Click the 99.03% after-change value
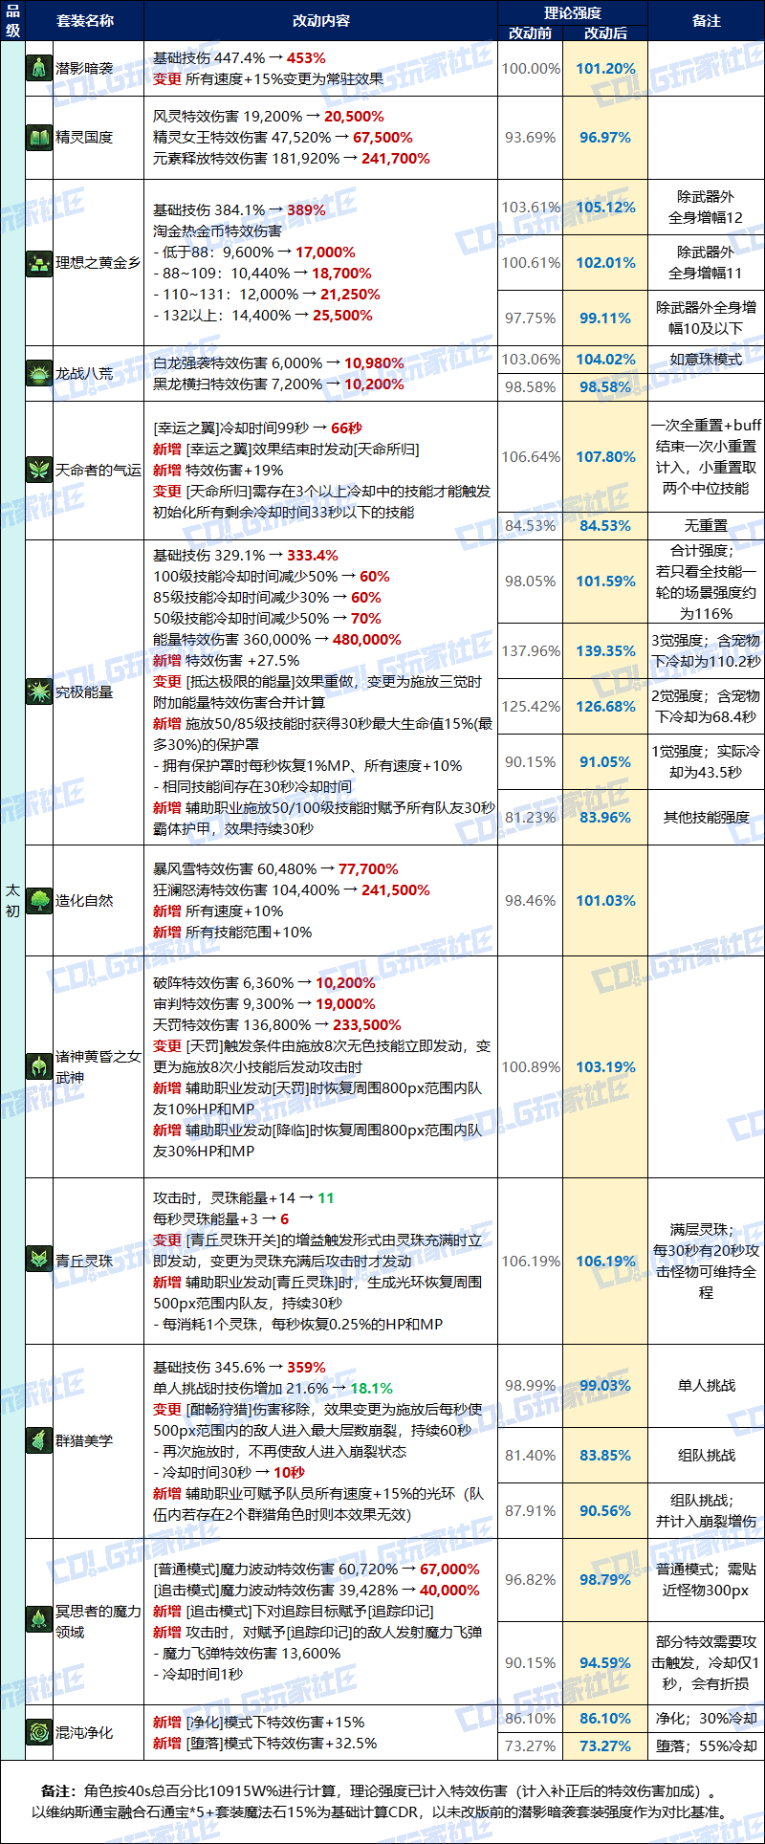Screen dimensions: 765x1844 [605, 1385]
